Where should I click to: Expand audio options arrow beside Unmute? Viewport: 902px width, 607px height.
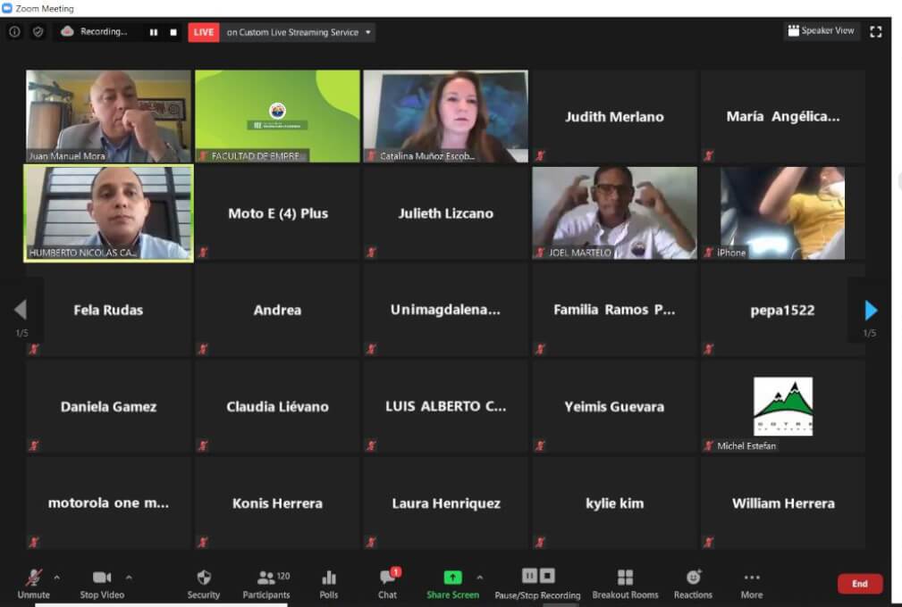click(x=57, y=577)
